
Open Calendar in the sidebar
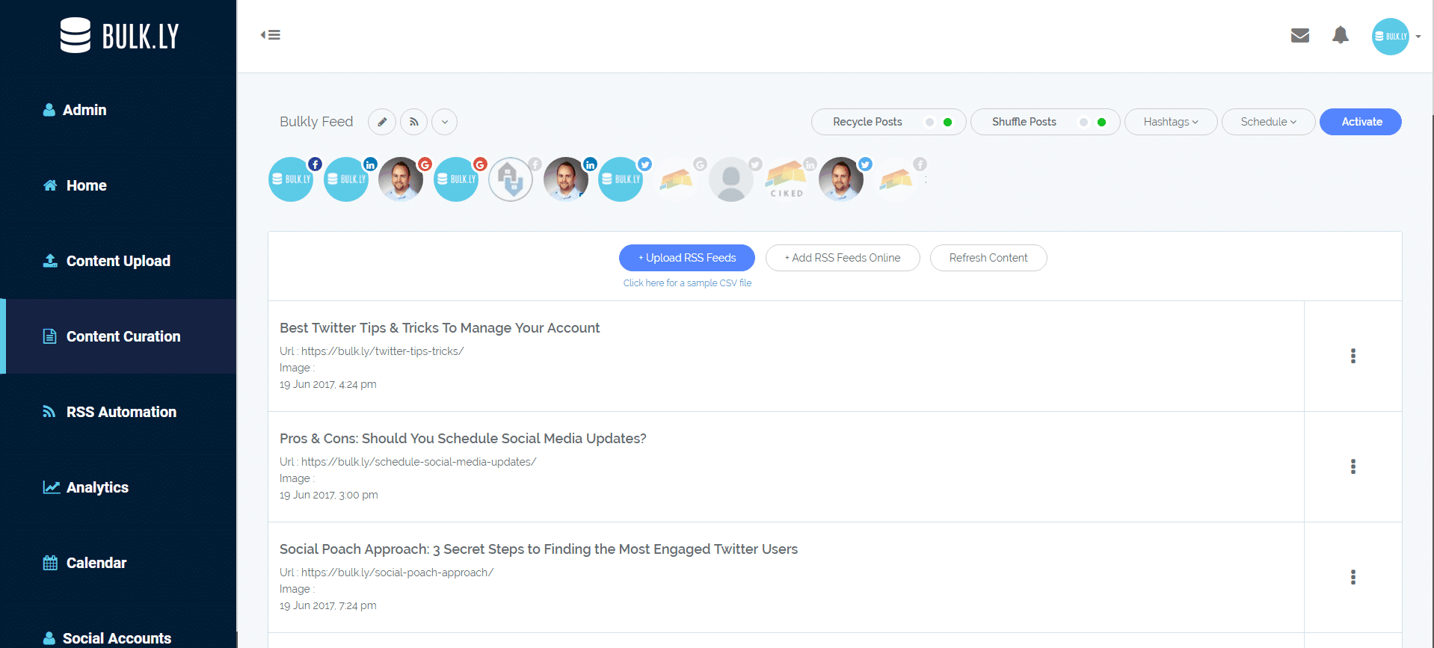pyautogui.click(x=118, y=563)
